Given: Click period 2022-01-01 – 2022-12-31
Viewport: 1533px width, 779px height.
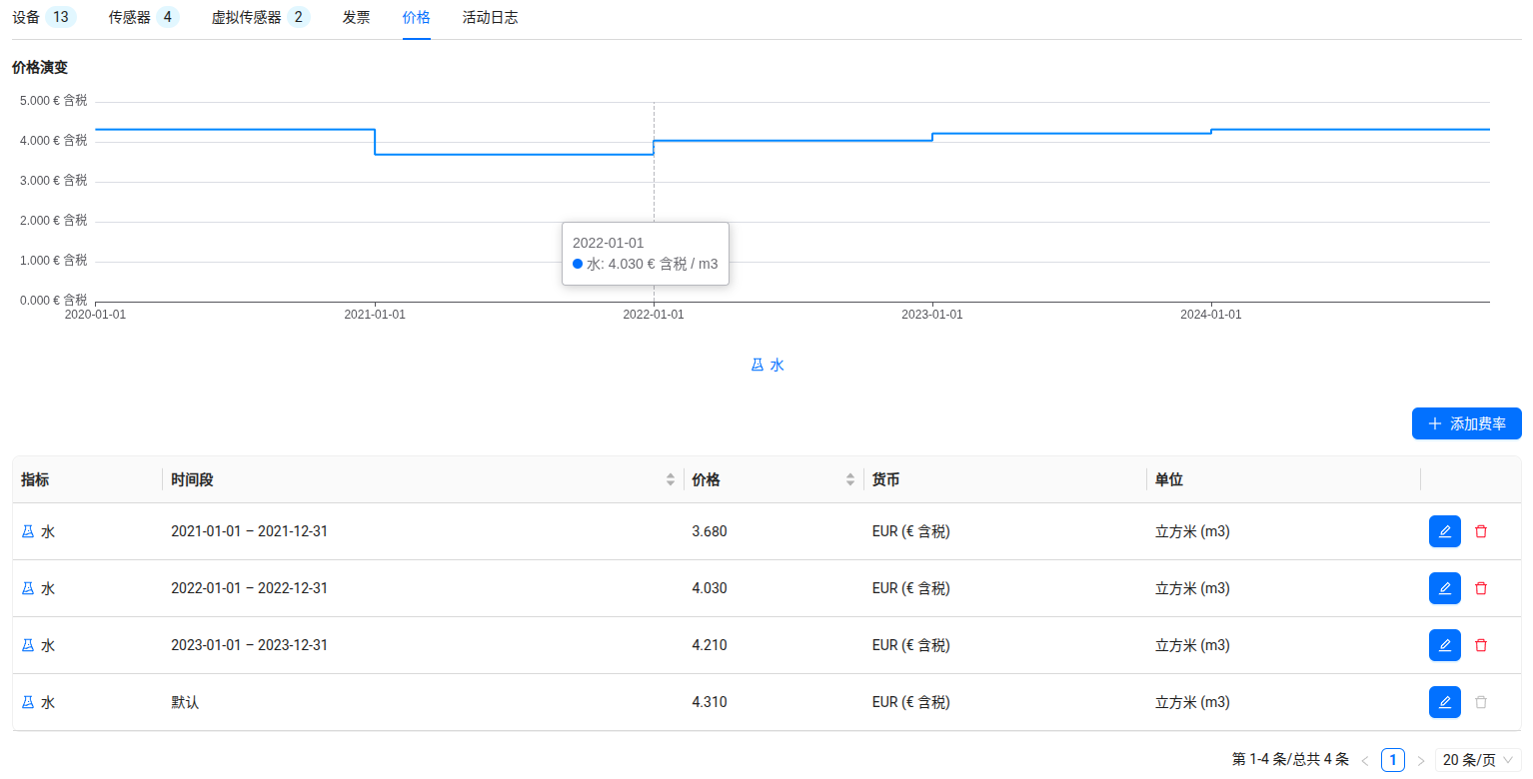Looking at the screenshot, I should tap(249, 588).
